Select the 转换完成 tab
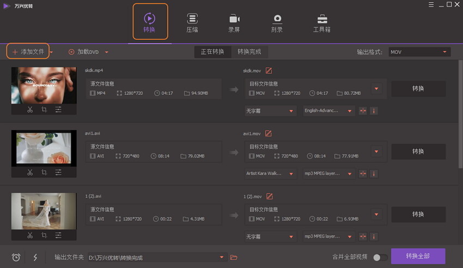Screen dimensions: 463x268 click(x=249, y=52)
